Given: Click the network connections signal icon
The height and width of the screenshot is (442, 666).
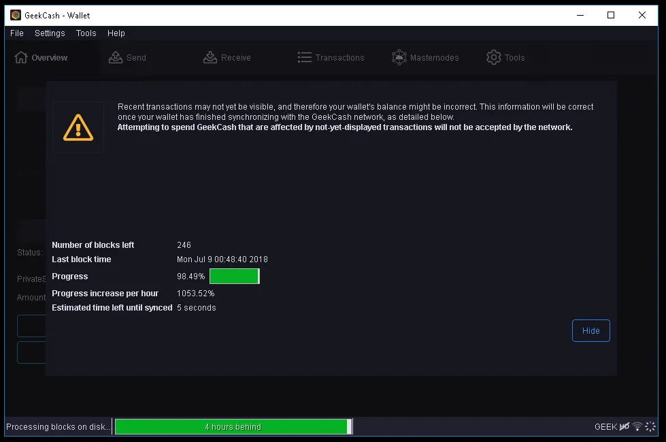Looking at the screenshot, I should click(x=637, y=426).
